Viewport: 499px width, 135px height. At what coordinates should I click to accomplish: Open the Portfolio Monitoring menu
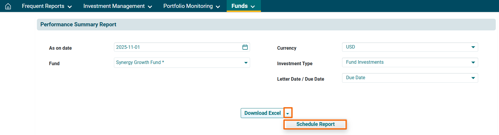(192, 6)
